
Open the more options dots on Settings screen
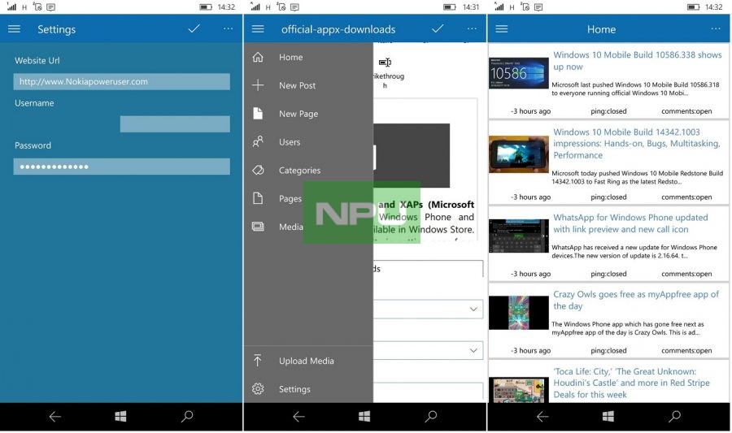click(228, 29)
